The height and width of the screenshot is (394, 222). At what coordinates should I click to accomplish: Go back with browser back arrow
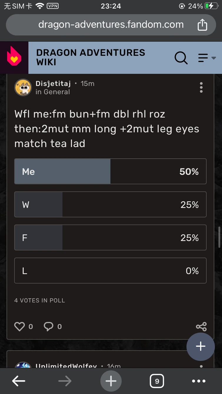coord(19,381)
